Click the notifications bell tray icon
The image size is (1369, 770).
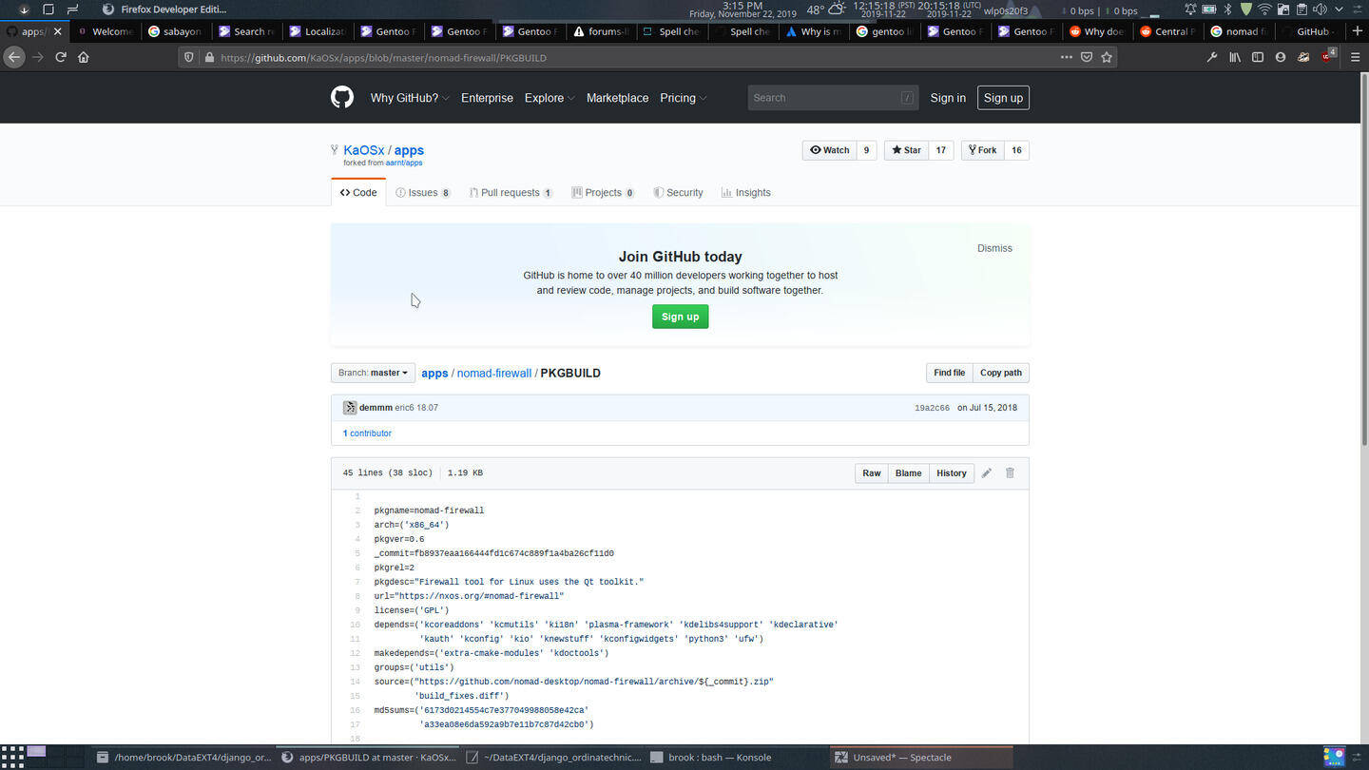pos(1190,10)
